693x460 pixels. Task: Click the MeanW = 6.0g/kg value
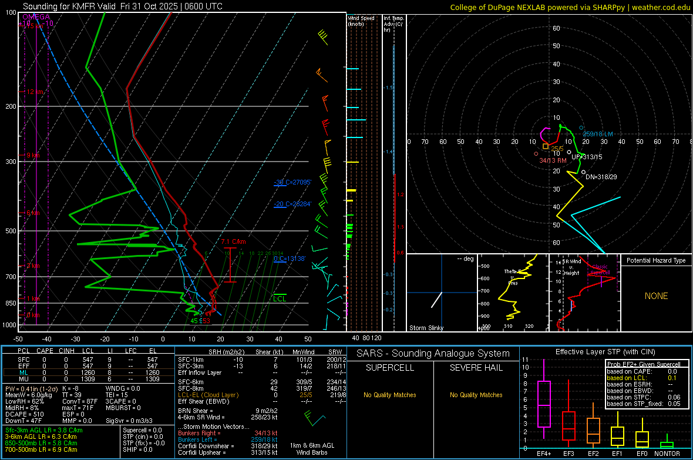pos(29,395)
